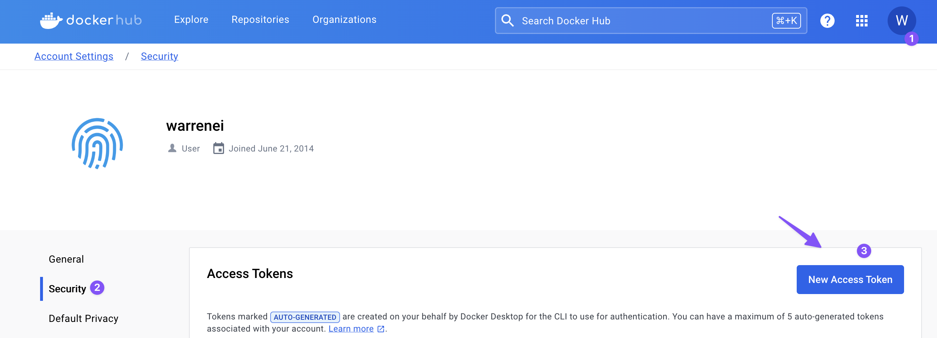Click the Docker Hub whale logo
Viewport: 937px width, 338px height.
click(51, 20)
